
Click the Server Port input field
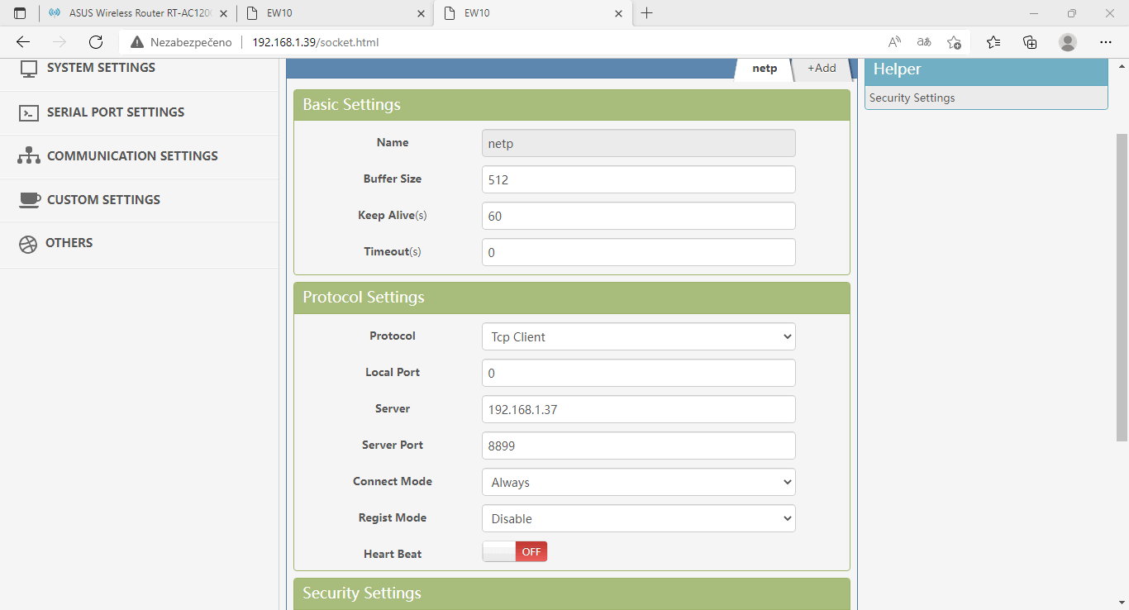point(638,446)
